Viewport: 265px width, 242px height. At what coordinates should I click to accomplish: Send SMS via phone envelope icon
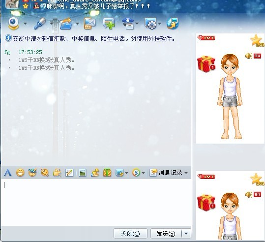[90, 24]
